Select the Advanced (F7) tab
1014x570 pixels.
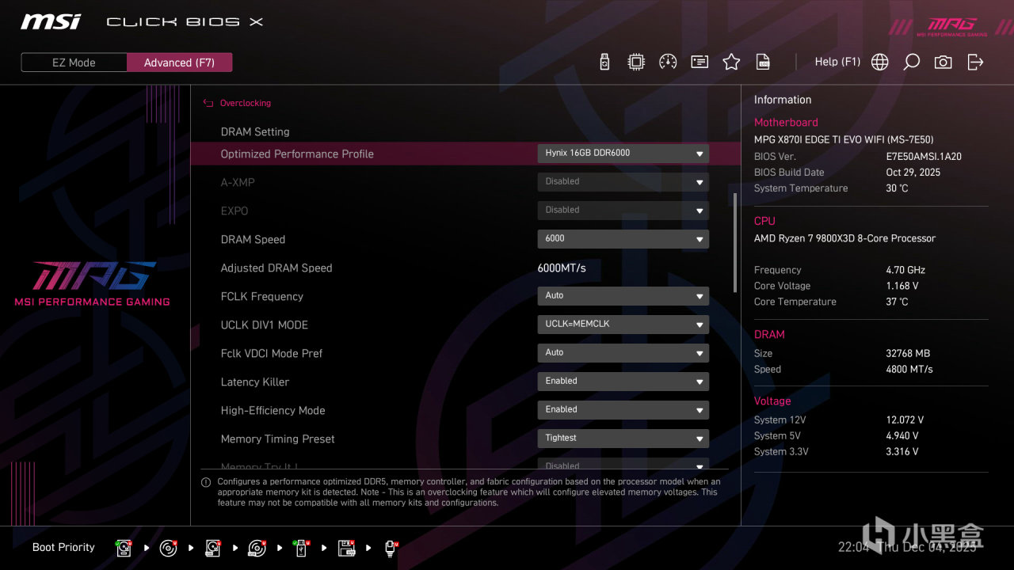click(x=179, y=63)
